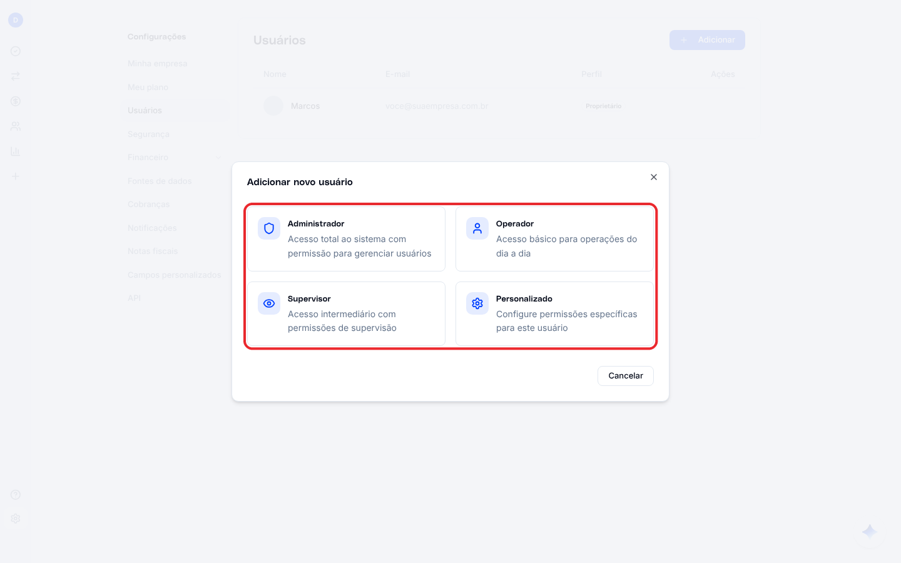The image size is (901, 563).
Task: Open the dollar sign sidebar icon
Action: [16, 101]
